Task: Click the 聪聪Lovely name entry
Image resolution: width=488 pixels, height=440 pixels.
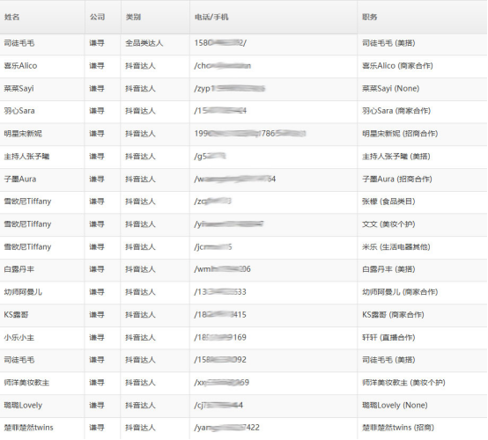Action: click(23, 405)
